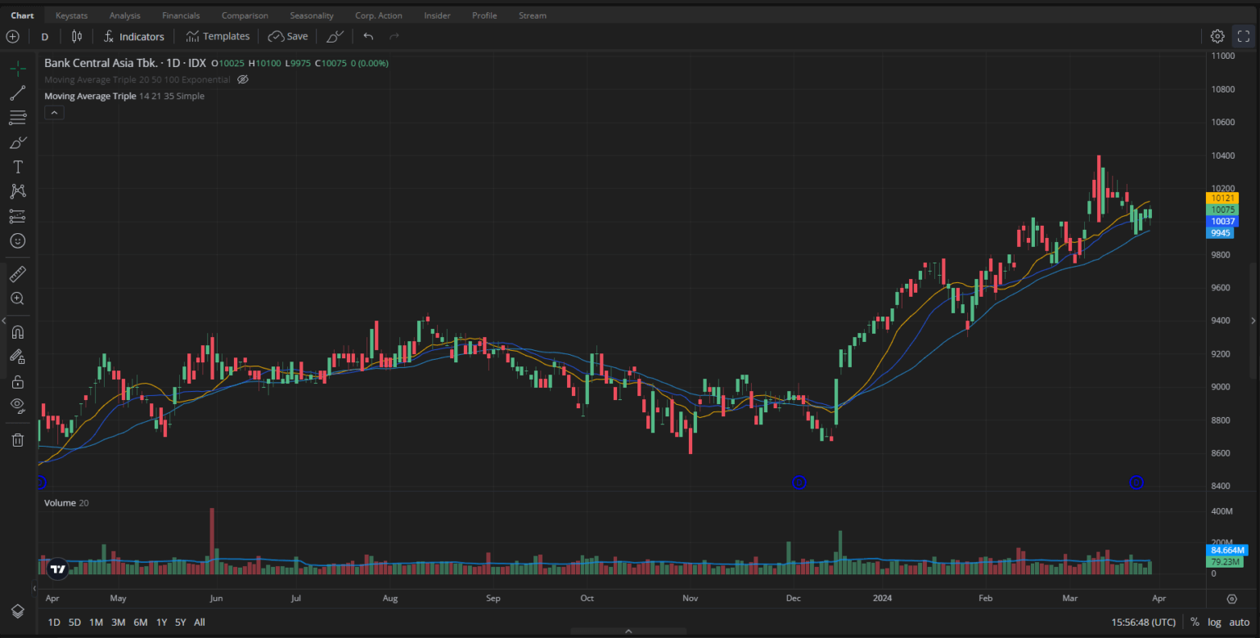Set date range to 1D
Viewport: 1260px width, 638px height.
tap(54, 622)
